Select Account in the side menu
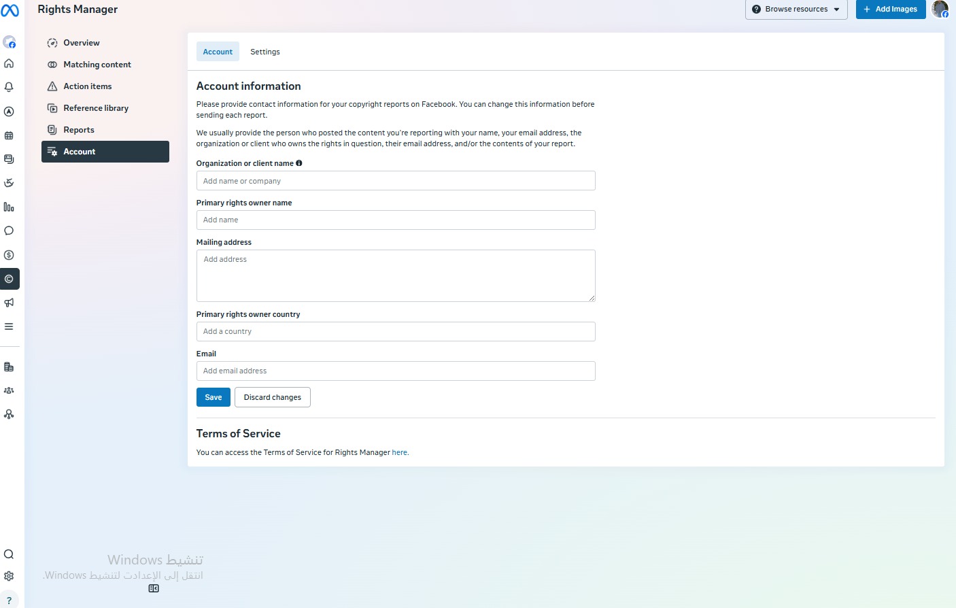 [105, 152]
